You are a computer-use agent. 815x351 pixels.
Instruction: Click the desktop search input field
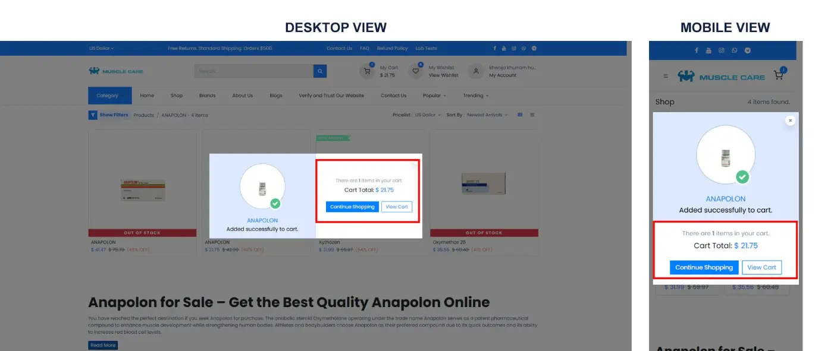(254, 71)
